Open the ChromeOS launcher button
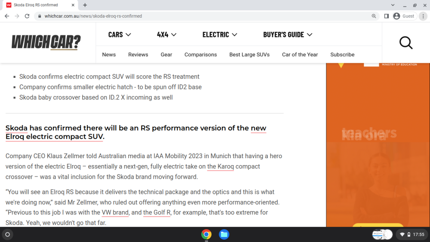 tap(8, 234)
